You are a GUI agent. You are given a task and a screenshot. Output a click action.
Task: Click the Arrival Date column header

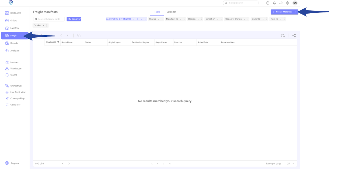208,42
